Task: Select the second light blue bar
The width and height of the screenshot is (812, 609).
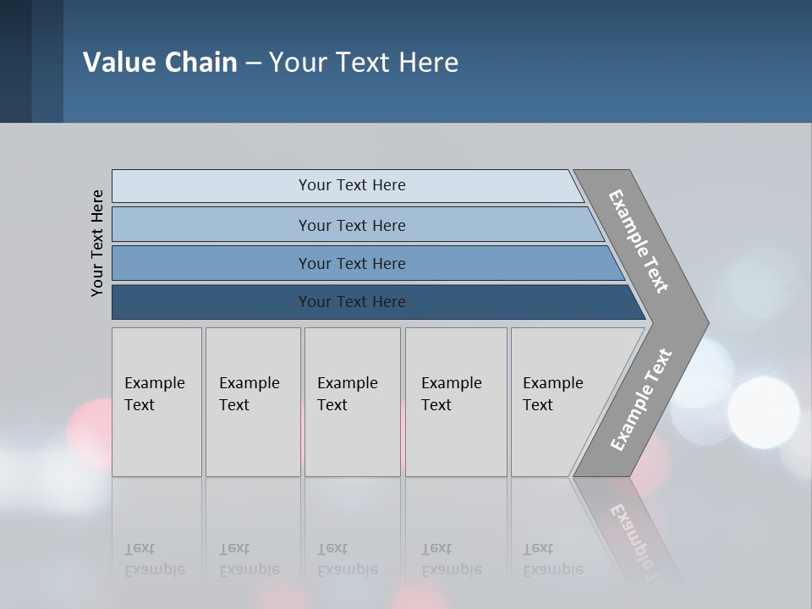Action: coord(359,224)
